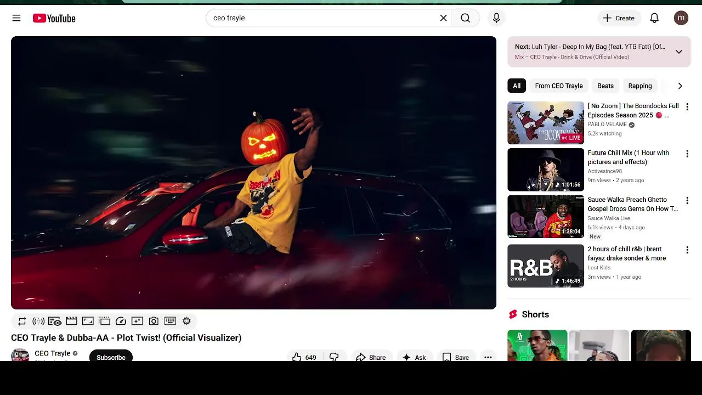Viewport: 702px width, 395px height.
Task: Open options for Sauce Walka video
Action: pyautogui.click(x=687, y=201)
